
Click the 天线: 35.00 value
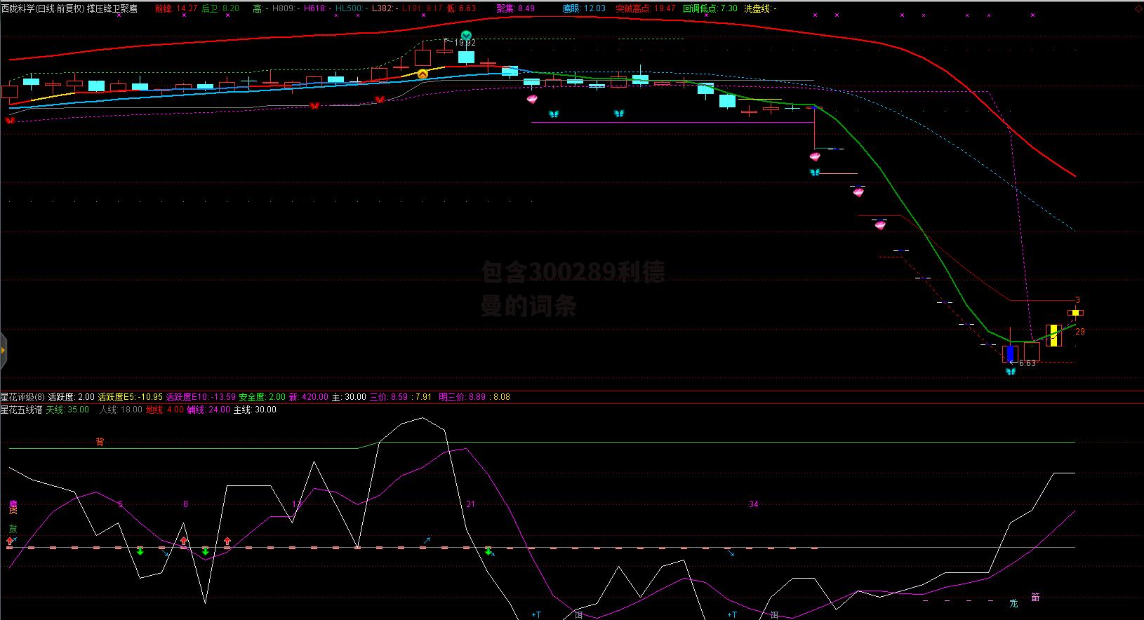tap(67, 410)
